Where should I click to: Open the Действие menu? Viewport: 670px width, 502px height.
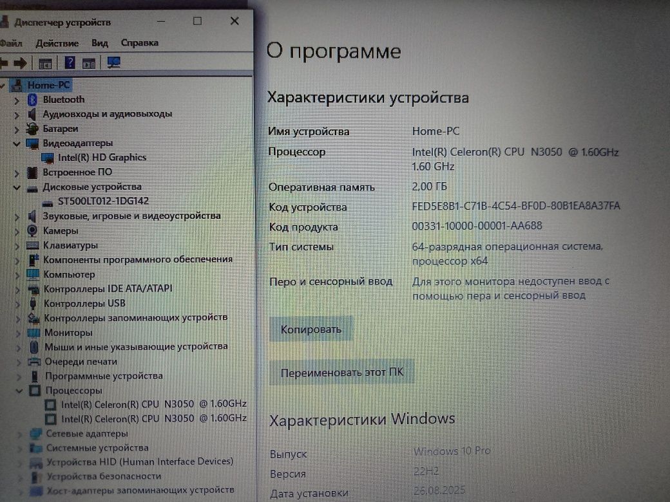tap(57, 43)
